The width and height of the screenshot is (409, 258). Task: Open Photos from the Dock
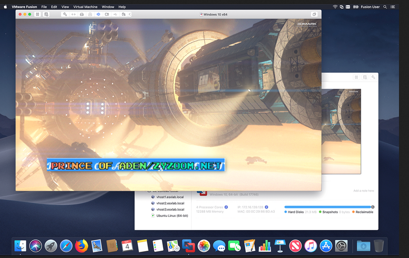pos(204,246)
